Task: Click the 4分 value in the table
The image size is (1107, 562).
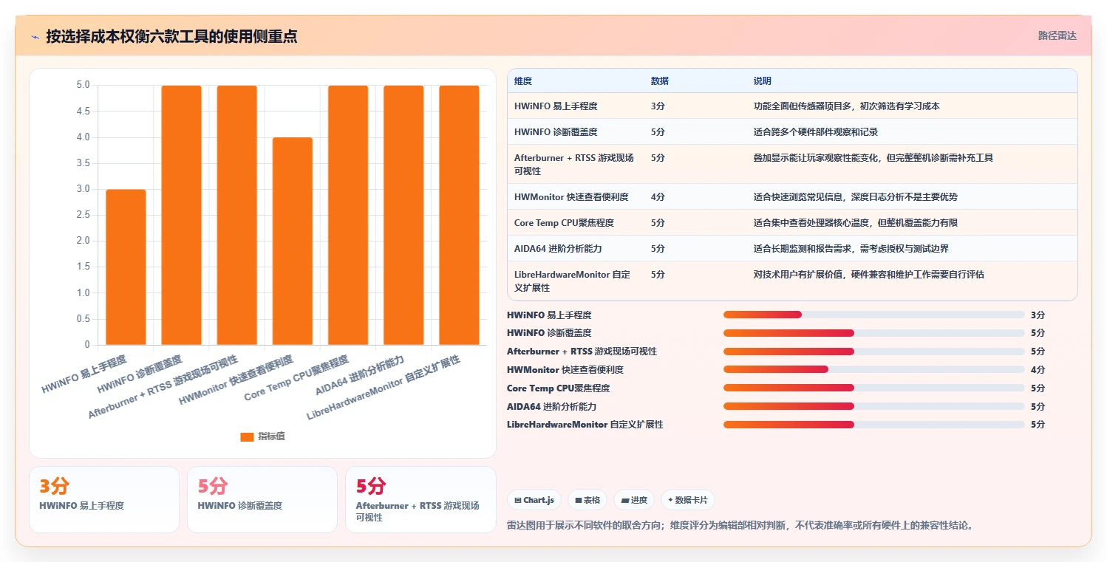Action: 658,197
